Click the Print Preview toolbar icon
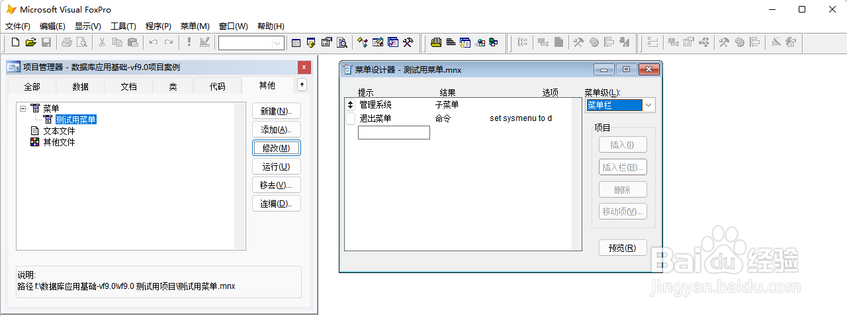This screenshot has height=316, width=847. coord(81,42)
